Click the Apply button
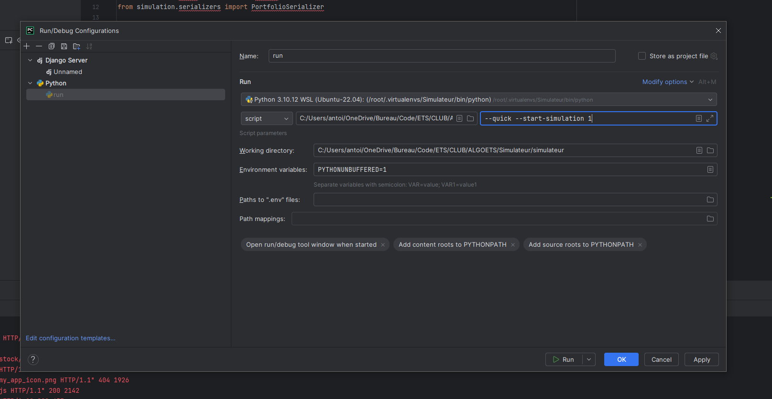 pos(702,359)
